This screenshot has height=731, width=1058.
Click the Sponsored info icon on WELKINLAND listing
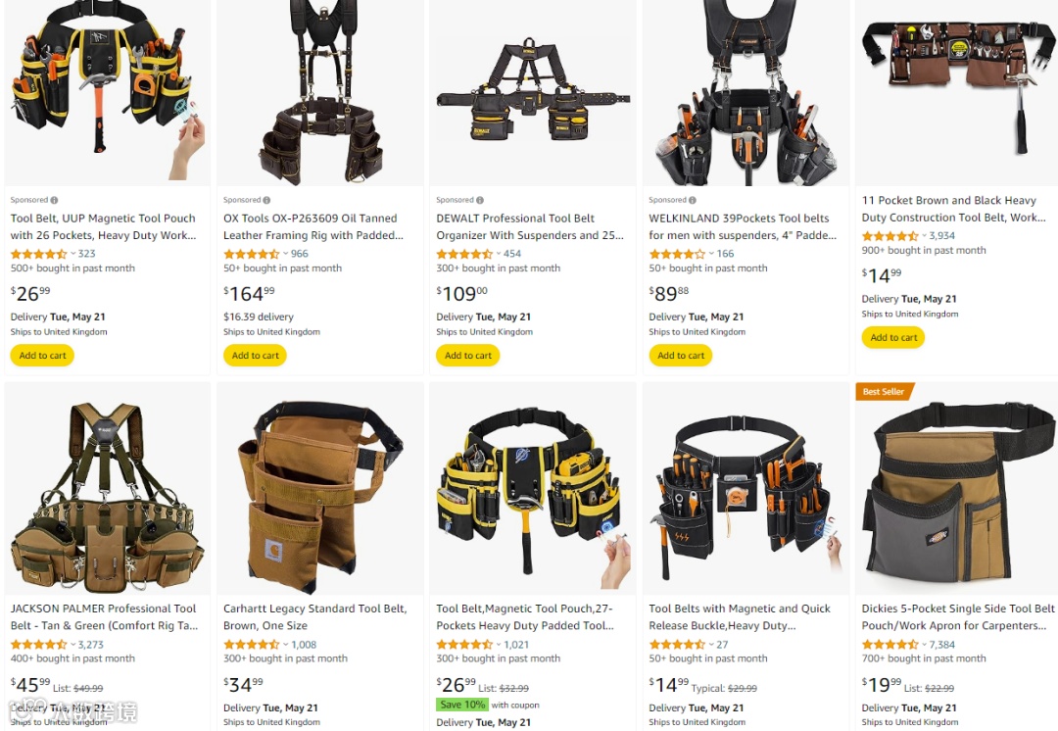pos(693,200)
